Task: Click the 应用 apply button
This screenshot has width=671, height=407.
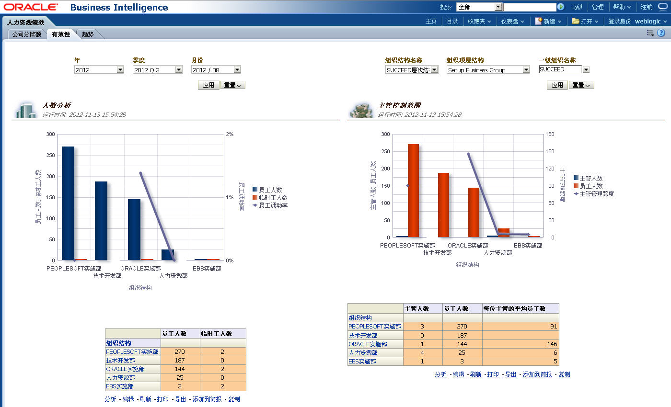Action: (x=208, y=85)
